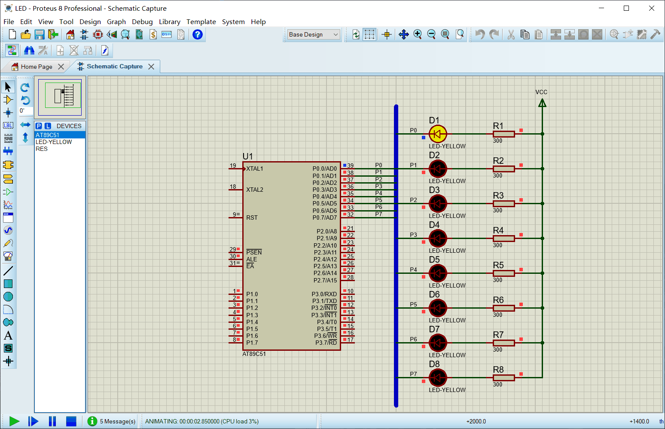The height and width of the screenshot is (429, 665).
Task: Run the simulation with Play
Action: coord(14,421)
